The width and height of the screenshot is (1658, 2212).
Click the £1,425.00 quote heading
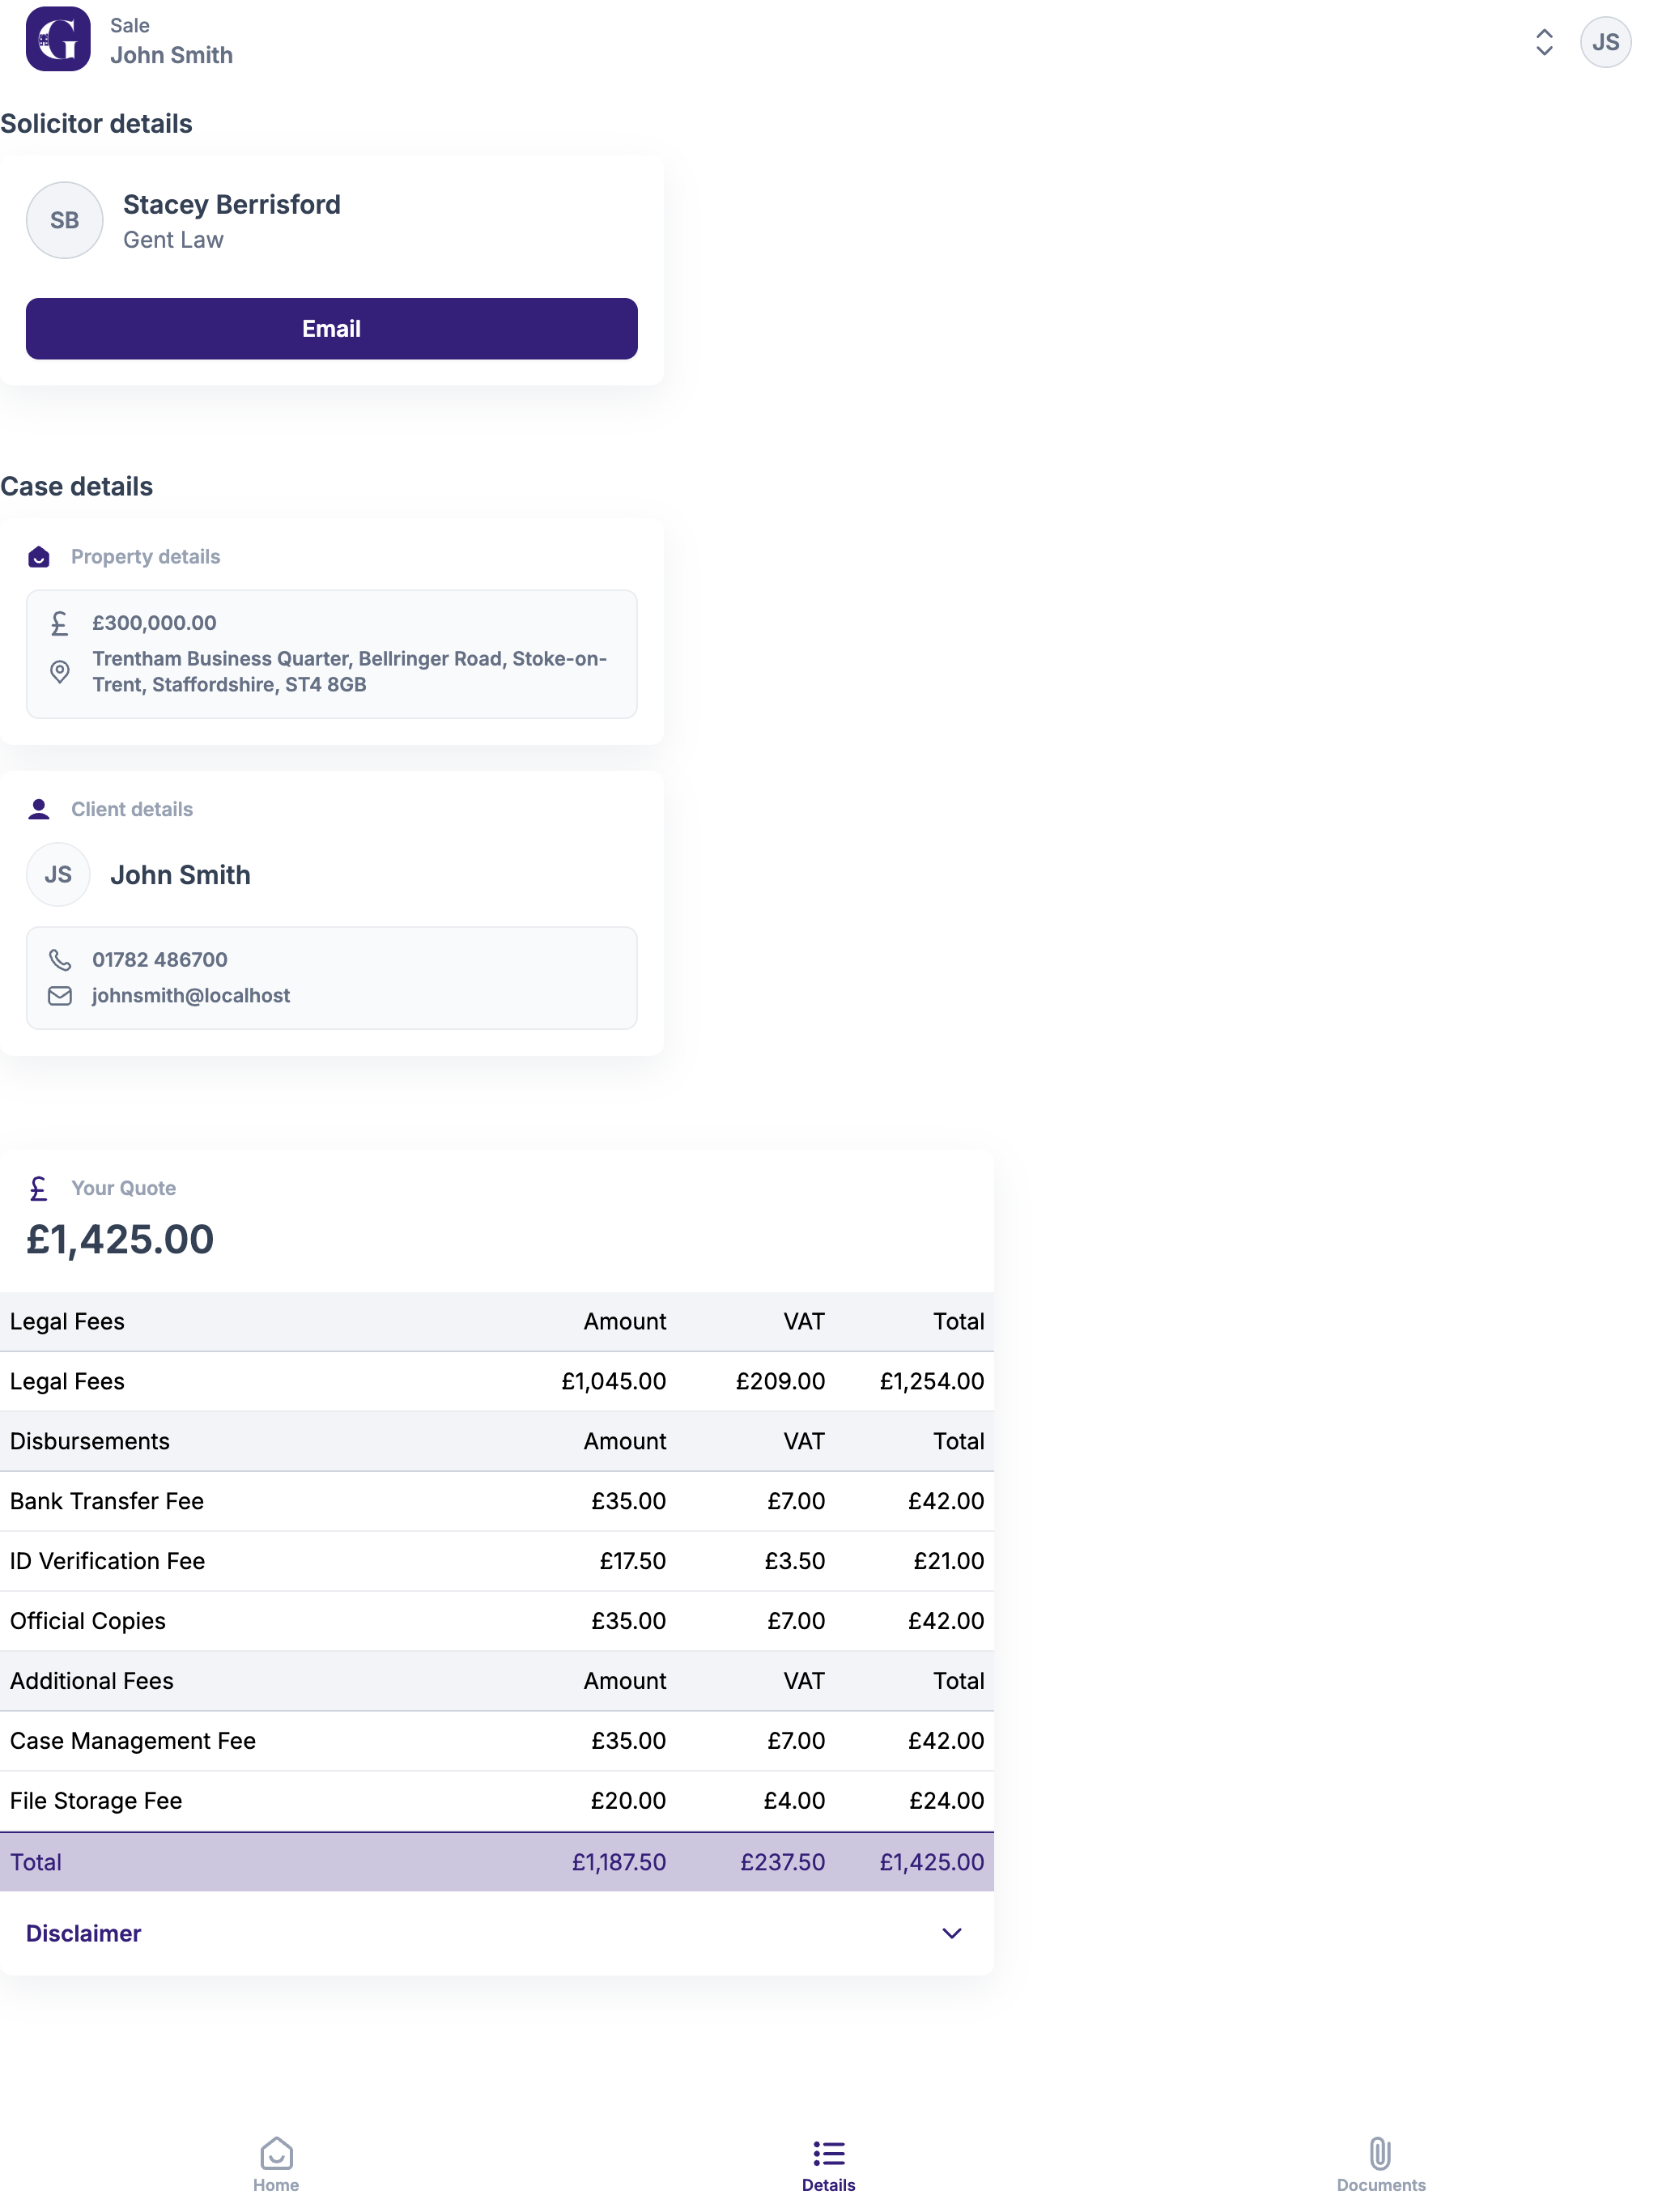click(120, 1240)
